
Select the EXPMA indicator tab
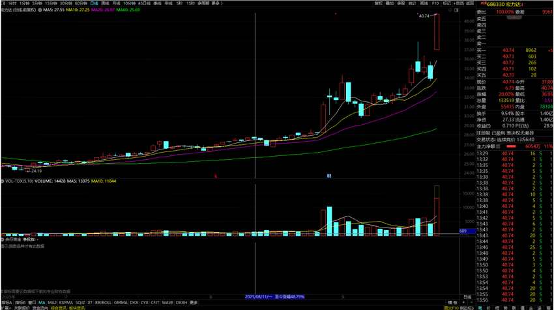tap(66, 303)
